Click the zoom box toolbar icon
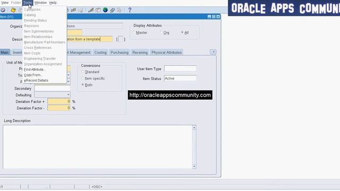 tap(98, 10)
